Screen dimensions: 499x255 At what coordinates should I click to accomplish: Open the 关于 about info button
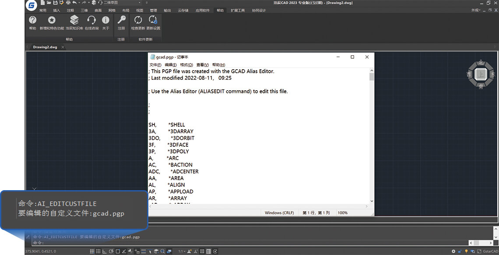click(x=105, y=23)
